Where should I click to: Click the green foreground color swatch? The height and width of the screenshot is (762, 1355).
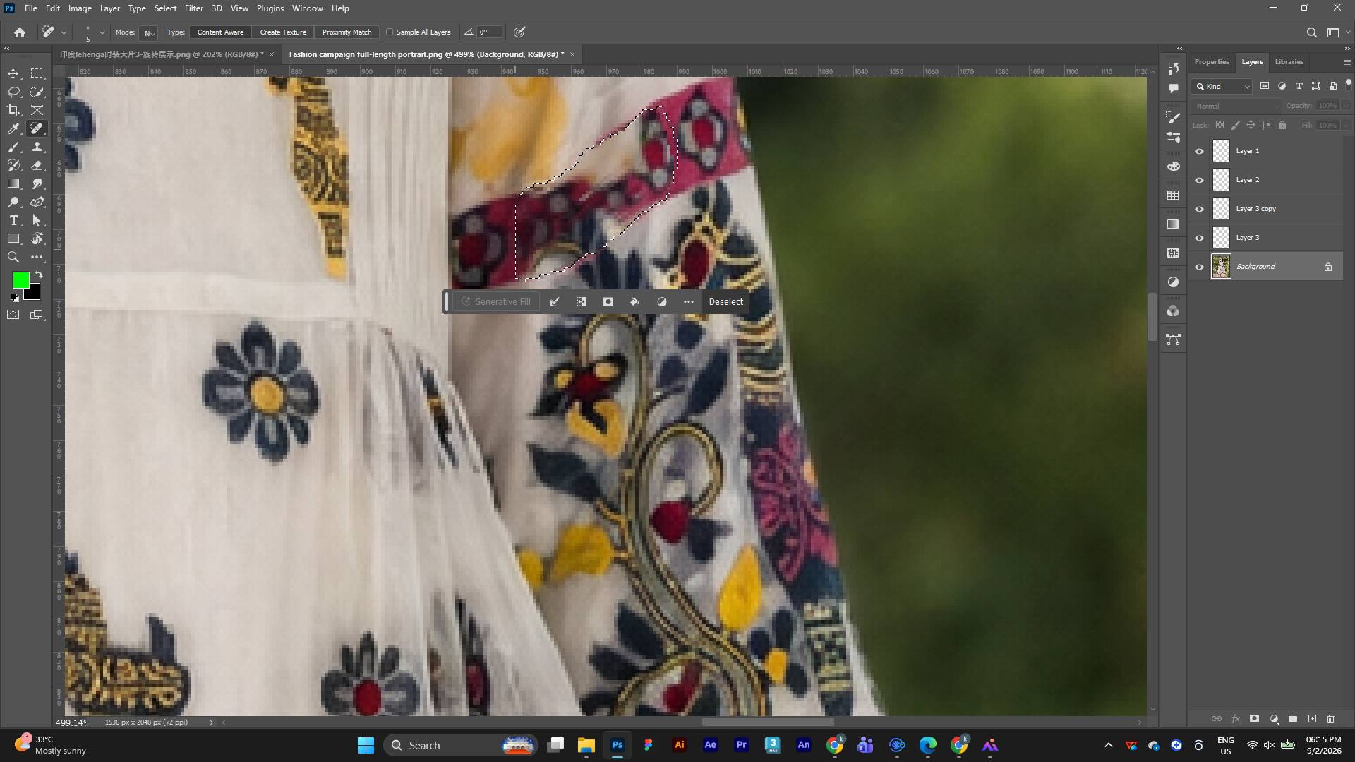click(x=20, y=280)
